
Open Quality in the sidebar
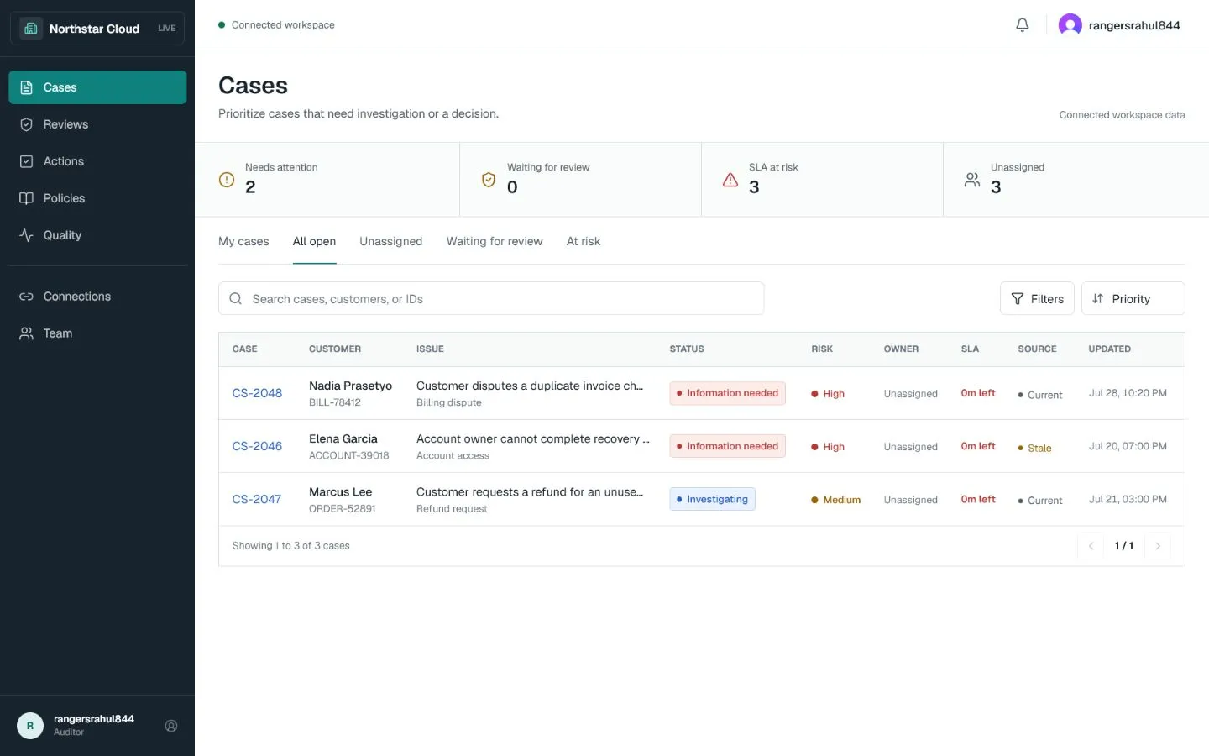[x=97, y=235]
